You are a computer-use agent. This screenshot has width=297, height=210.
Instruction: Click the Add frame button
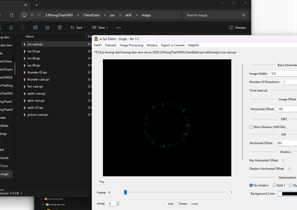click(x=171, y=203)
